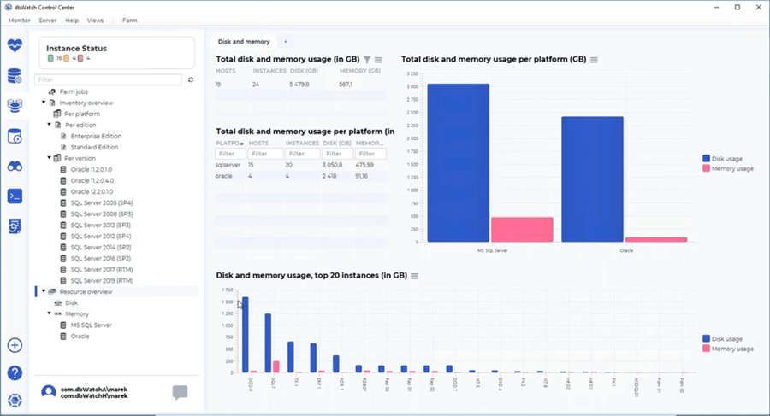Viewport: 770px width, 416px height.
Task: Open the SQL console terminal sidebar icon
Action: click(15, 196)
